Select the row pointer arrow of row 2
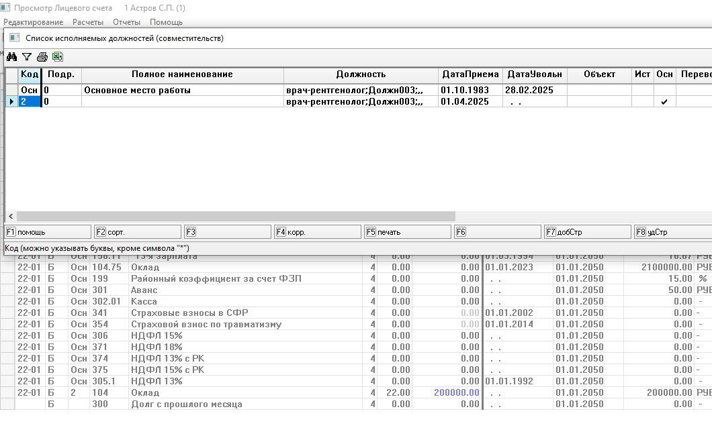Image resolution: width=712 pixels, height=438 pixels. [11, 102]
